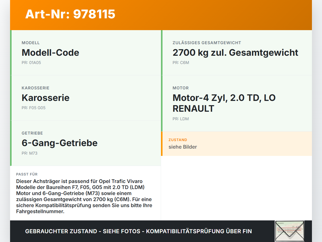Select the 2700 kg zul. Gesamtgewicht heading
This screenshot has width=322, height=242.
(x=235, y=52)
